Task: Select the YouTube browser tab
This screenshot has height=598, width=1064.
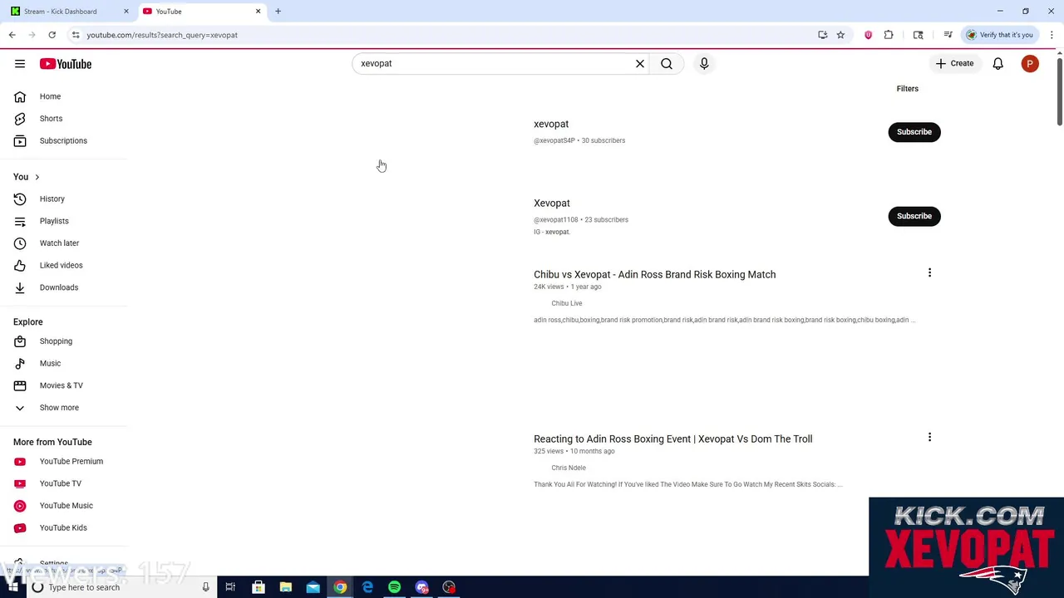Action: [202, 11]
